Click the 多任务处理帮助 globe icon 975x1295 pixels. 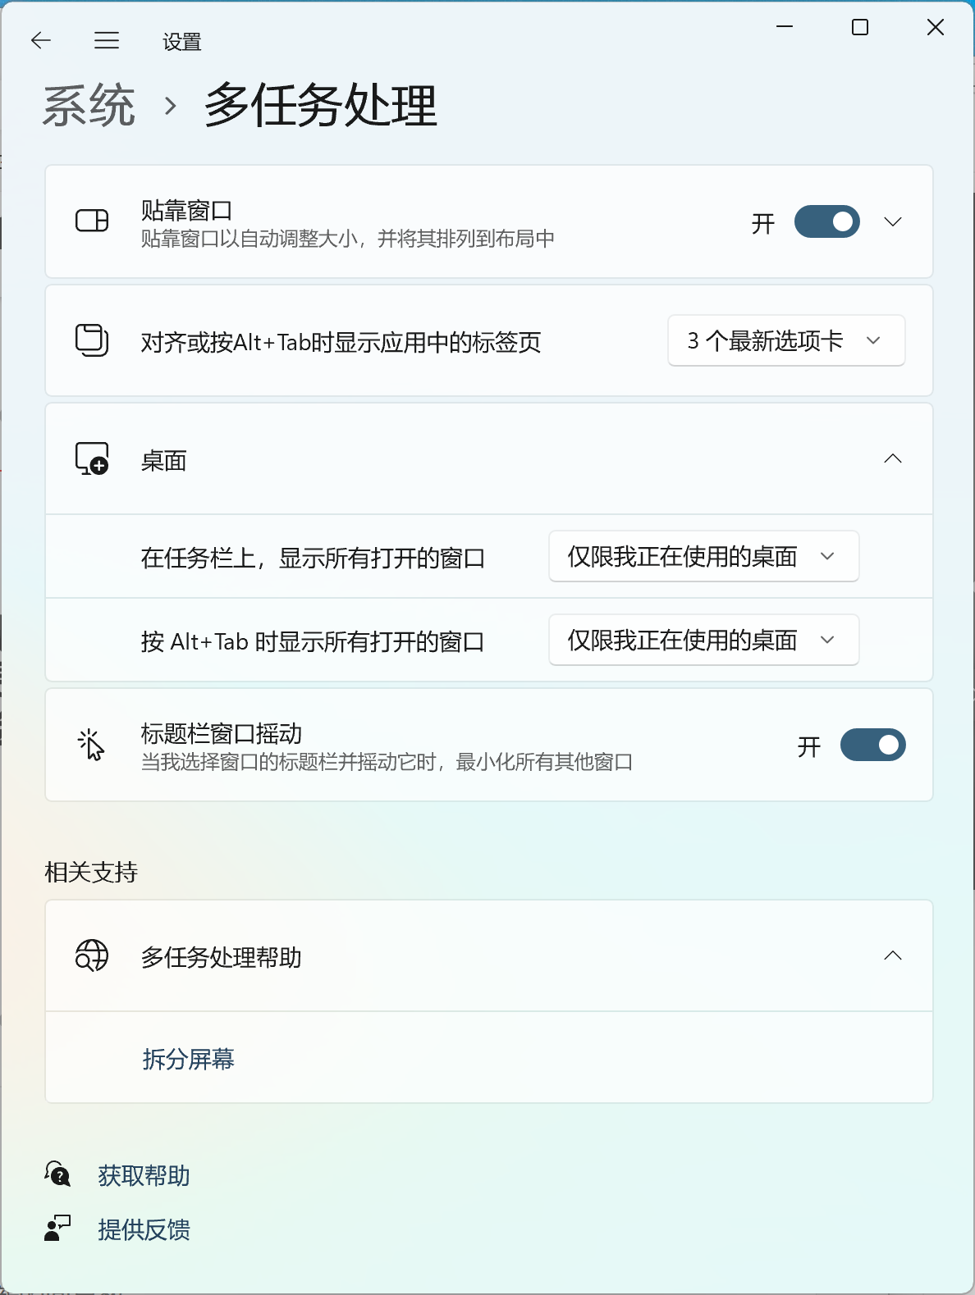pos(92,955)
